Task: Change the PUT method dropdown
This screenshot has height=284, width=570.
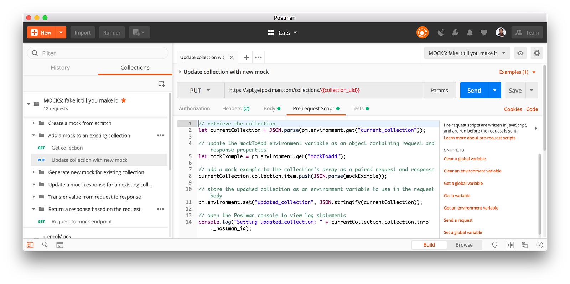Action: pos(201,91)
